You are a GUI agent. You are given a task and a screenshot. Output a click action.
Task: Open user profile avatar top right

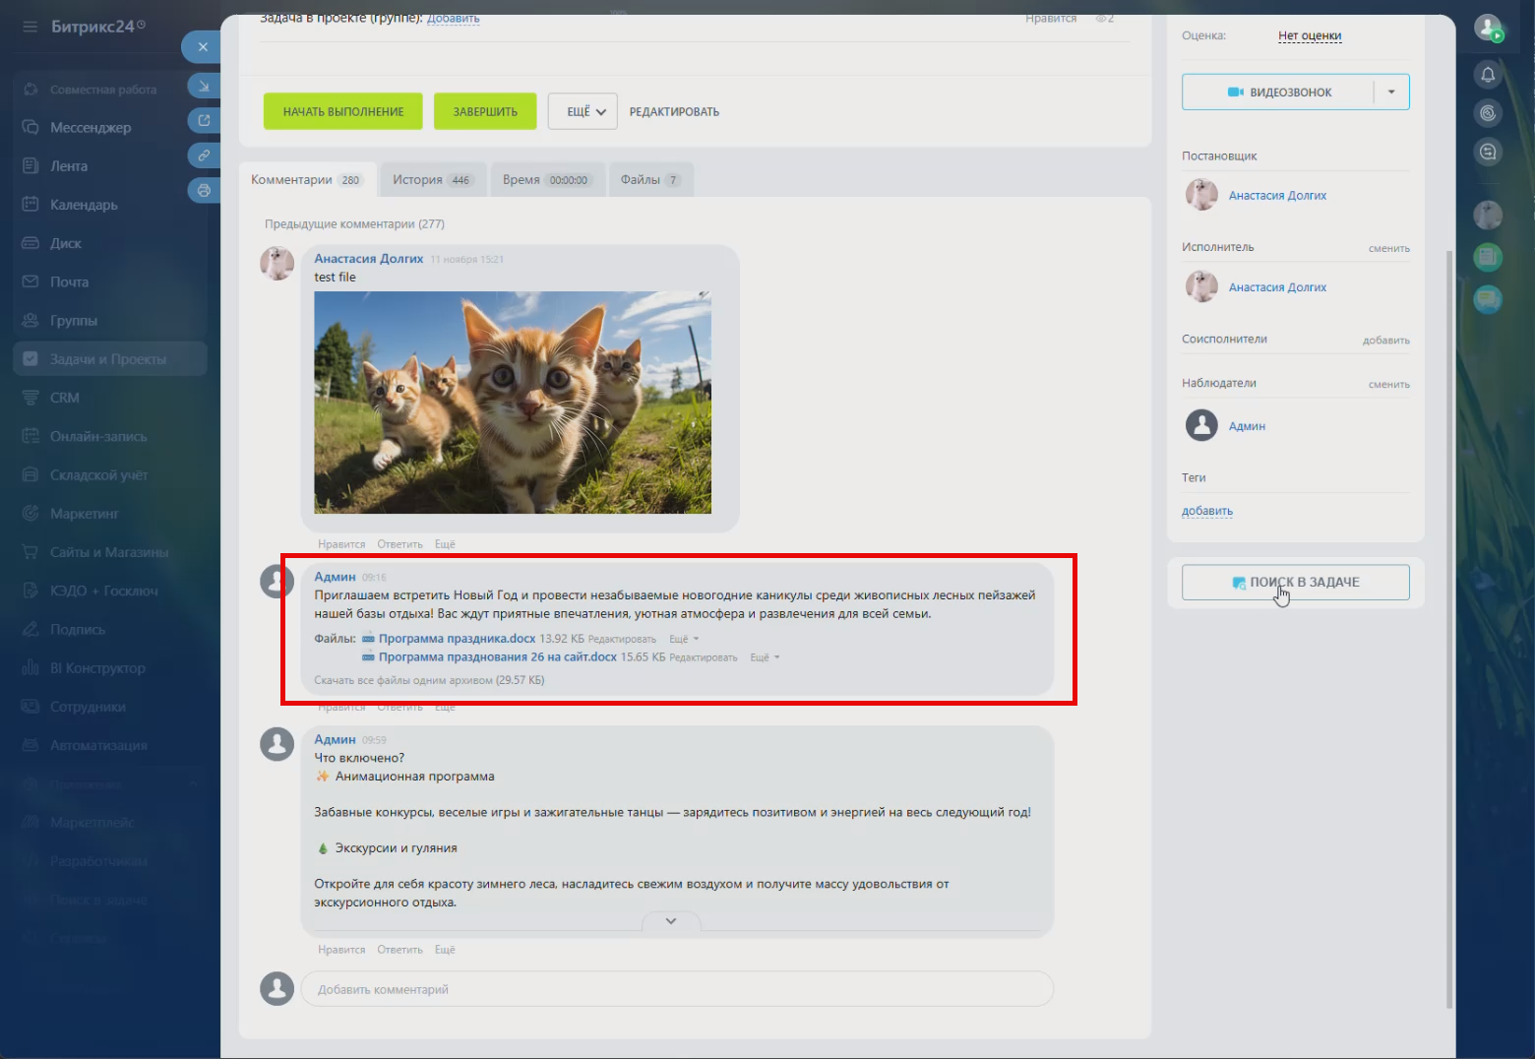tap(1488, 28)
